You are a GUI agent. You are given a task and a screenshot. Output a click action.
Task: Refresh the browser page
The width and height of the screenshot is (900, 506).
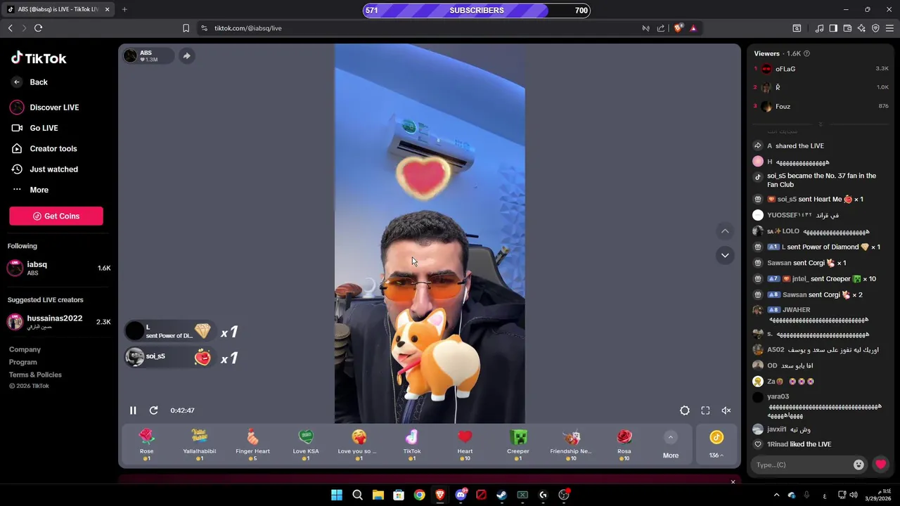38,28
